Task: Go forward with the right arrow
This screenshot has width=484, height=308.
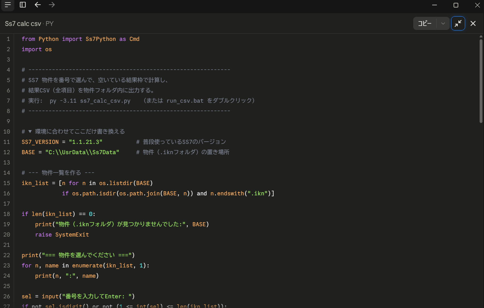Action: [x=52, y=5]
